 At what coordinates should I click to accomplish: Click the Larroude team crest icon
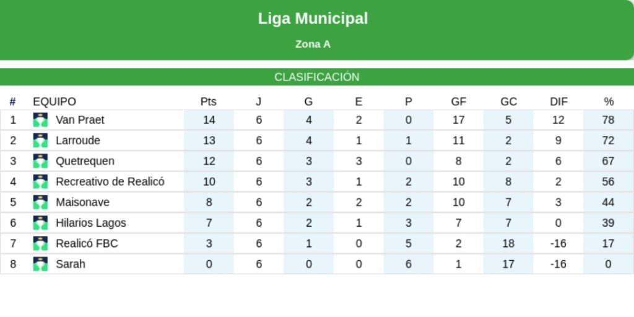pos(40,141)
